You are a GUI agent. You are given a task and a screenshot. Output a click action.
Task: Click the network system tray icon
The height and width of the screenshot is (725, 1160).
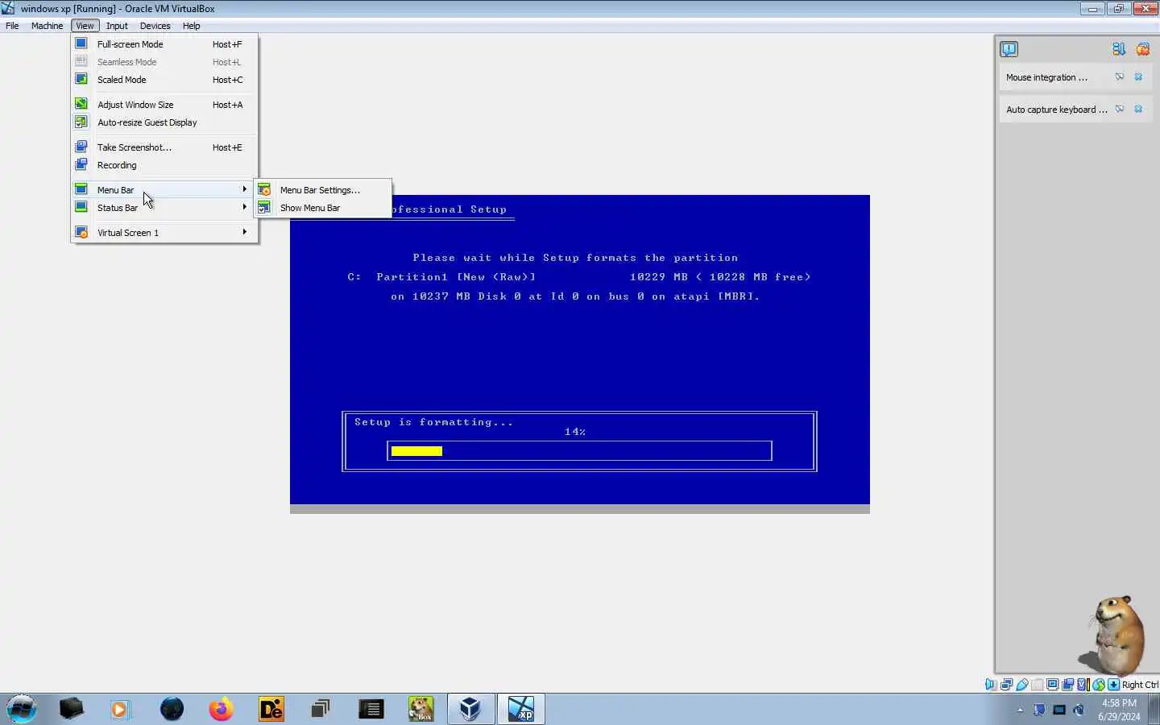pos(1059,710)
